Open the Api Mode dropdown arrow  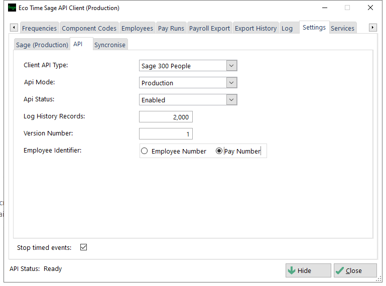pyautogui.click(x=231, y=83)
